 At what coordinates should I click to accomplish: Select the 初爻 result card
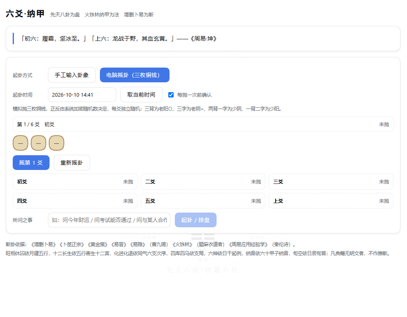[75, 182]
